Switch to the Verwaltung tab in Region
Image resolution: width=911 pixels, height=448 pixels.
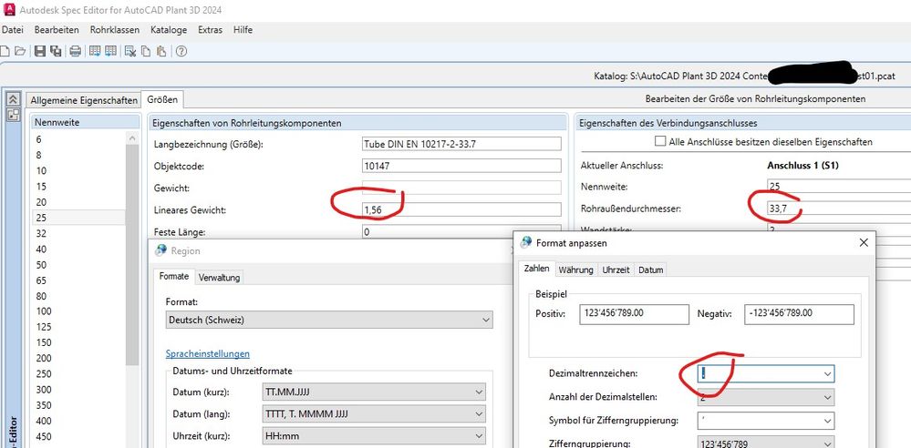tap(219, 278)
